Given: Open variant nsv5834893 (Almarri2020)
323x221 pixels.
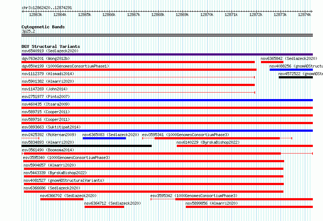Looking at the screenshot, I should (48, 142).
